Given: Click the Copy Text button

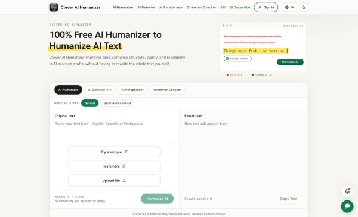Looking at the screenshot, I should point(289,199).
